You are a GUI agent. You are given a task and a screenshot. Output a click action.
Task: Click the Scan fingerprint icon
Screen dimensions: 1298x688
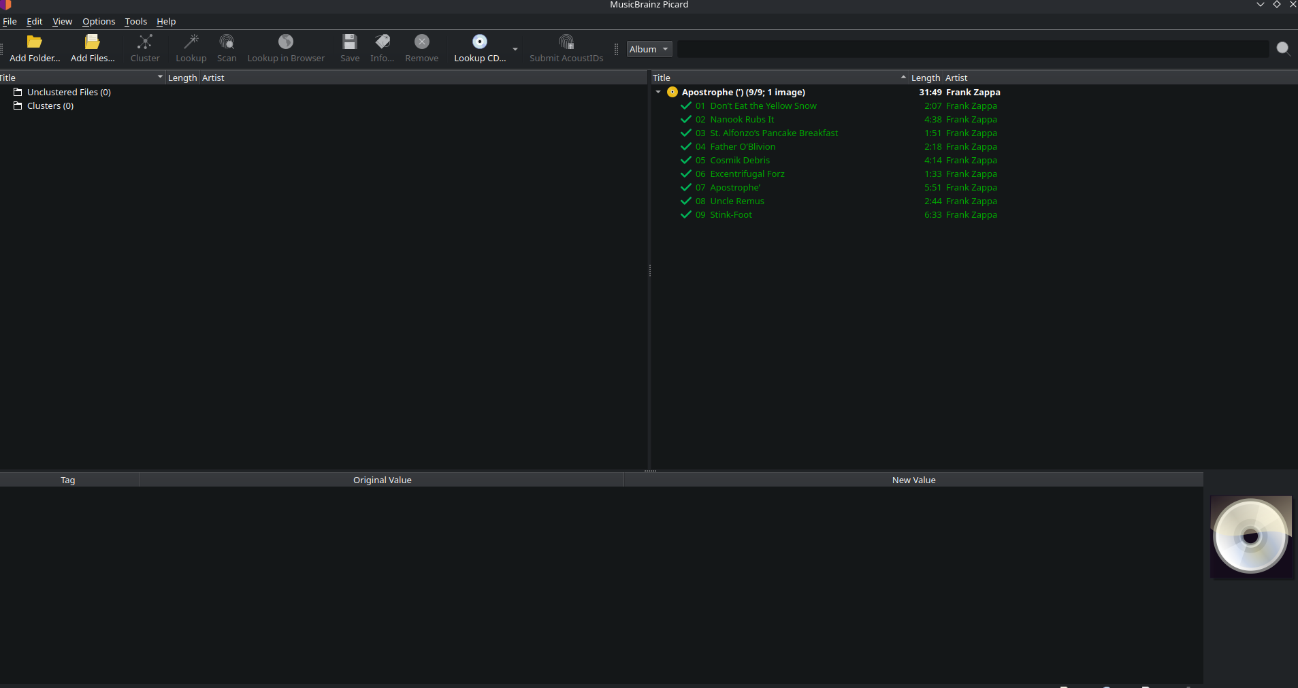point(227,42)
